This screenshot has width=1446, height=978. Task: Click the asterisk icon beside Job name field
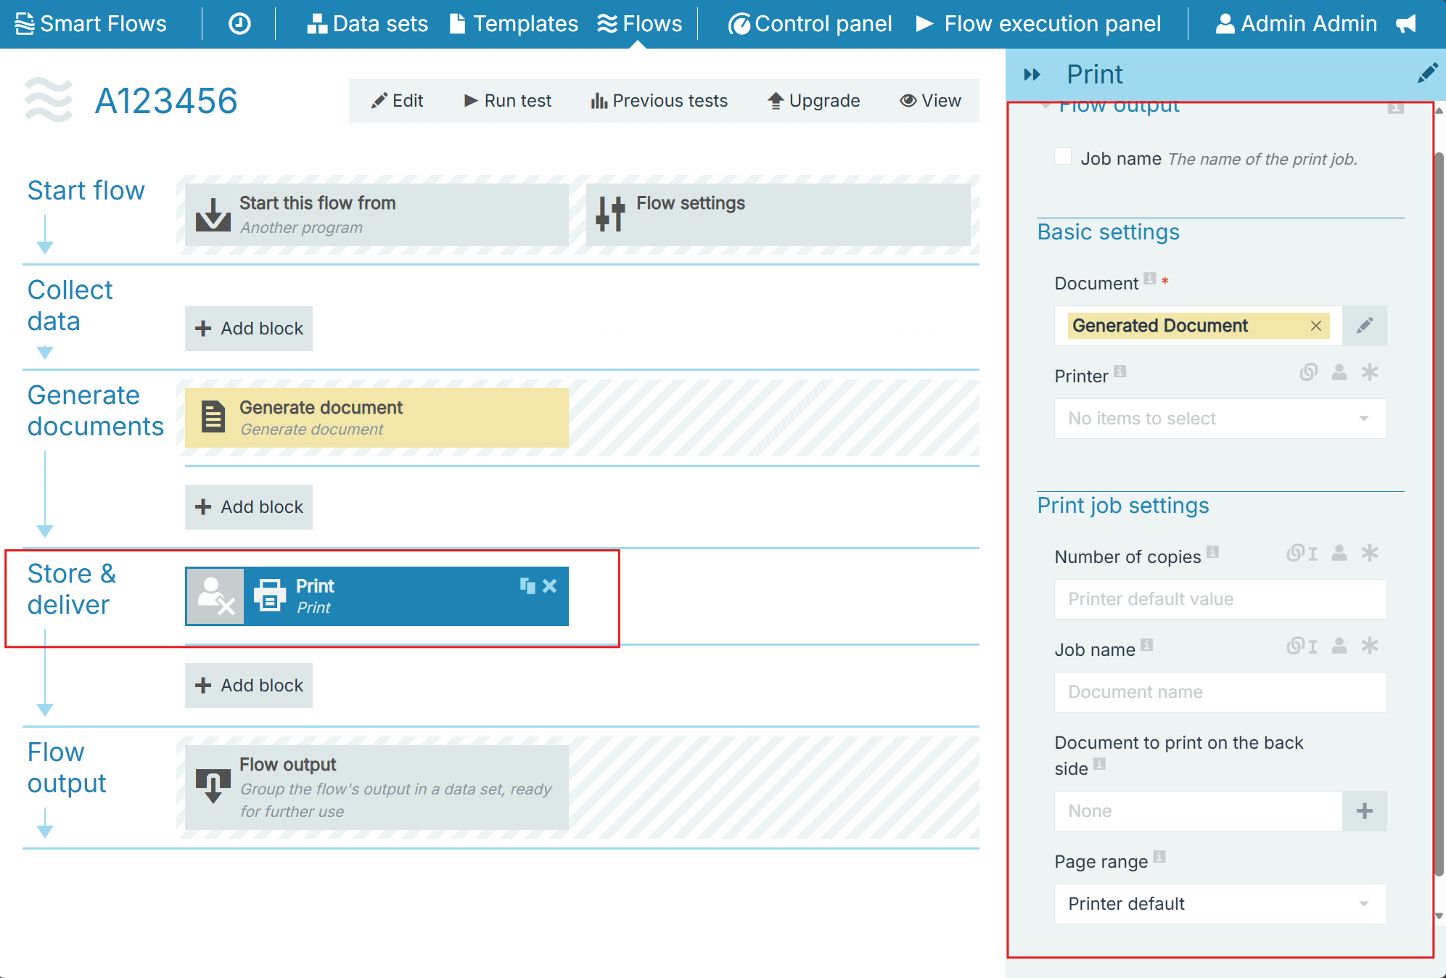tap(1370, 646)
